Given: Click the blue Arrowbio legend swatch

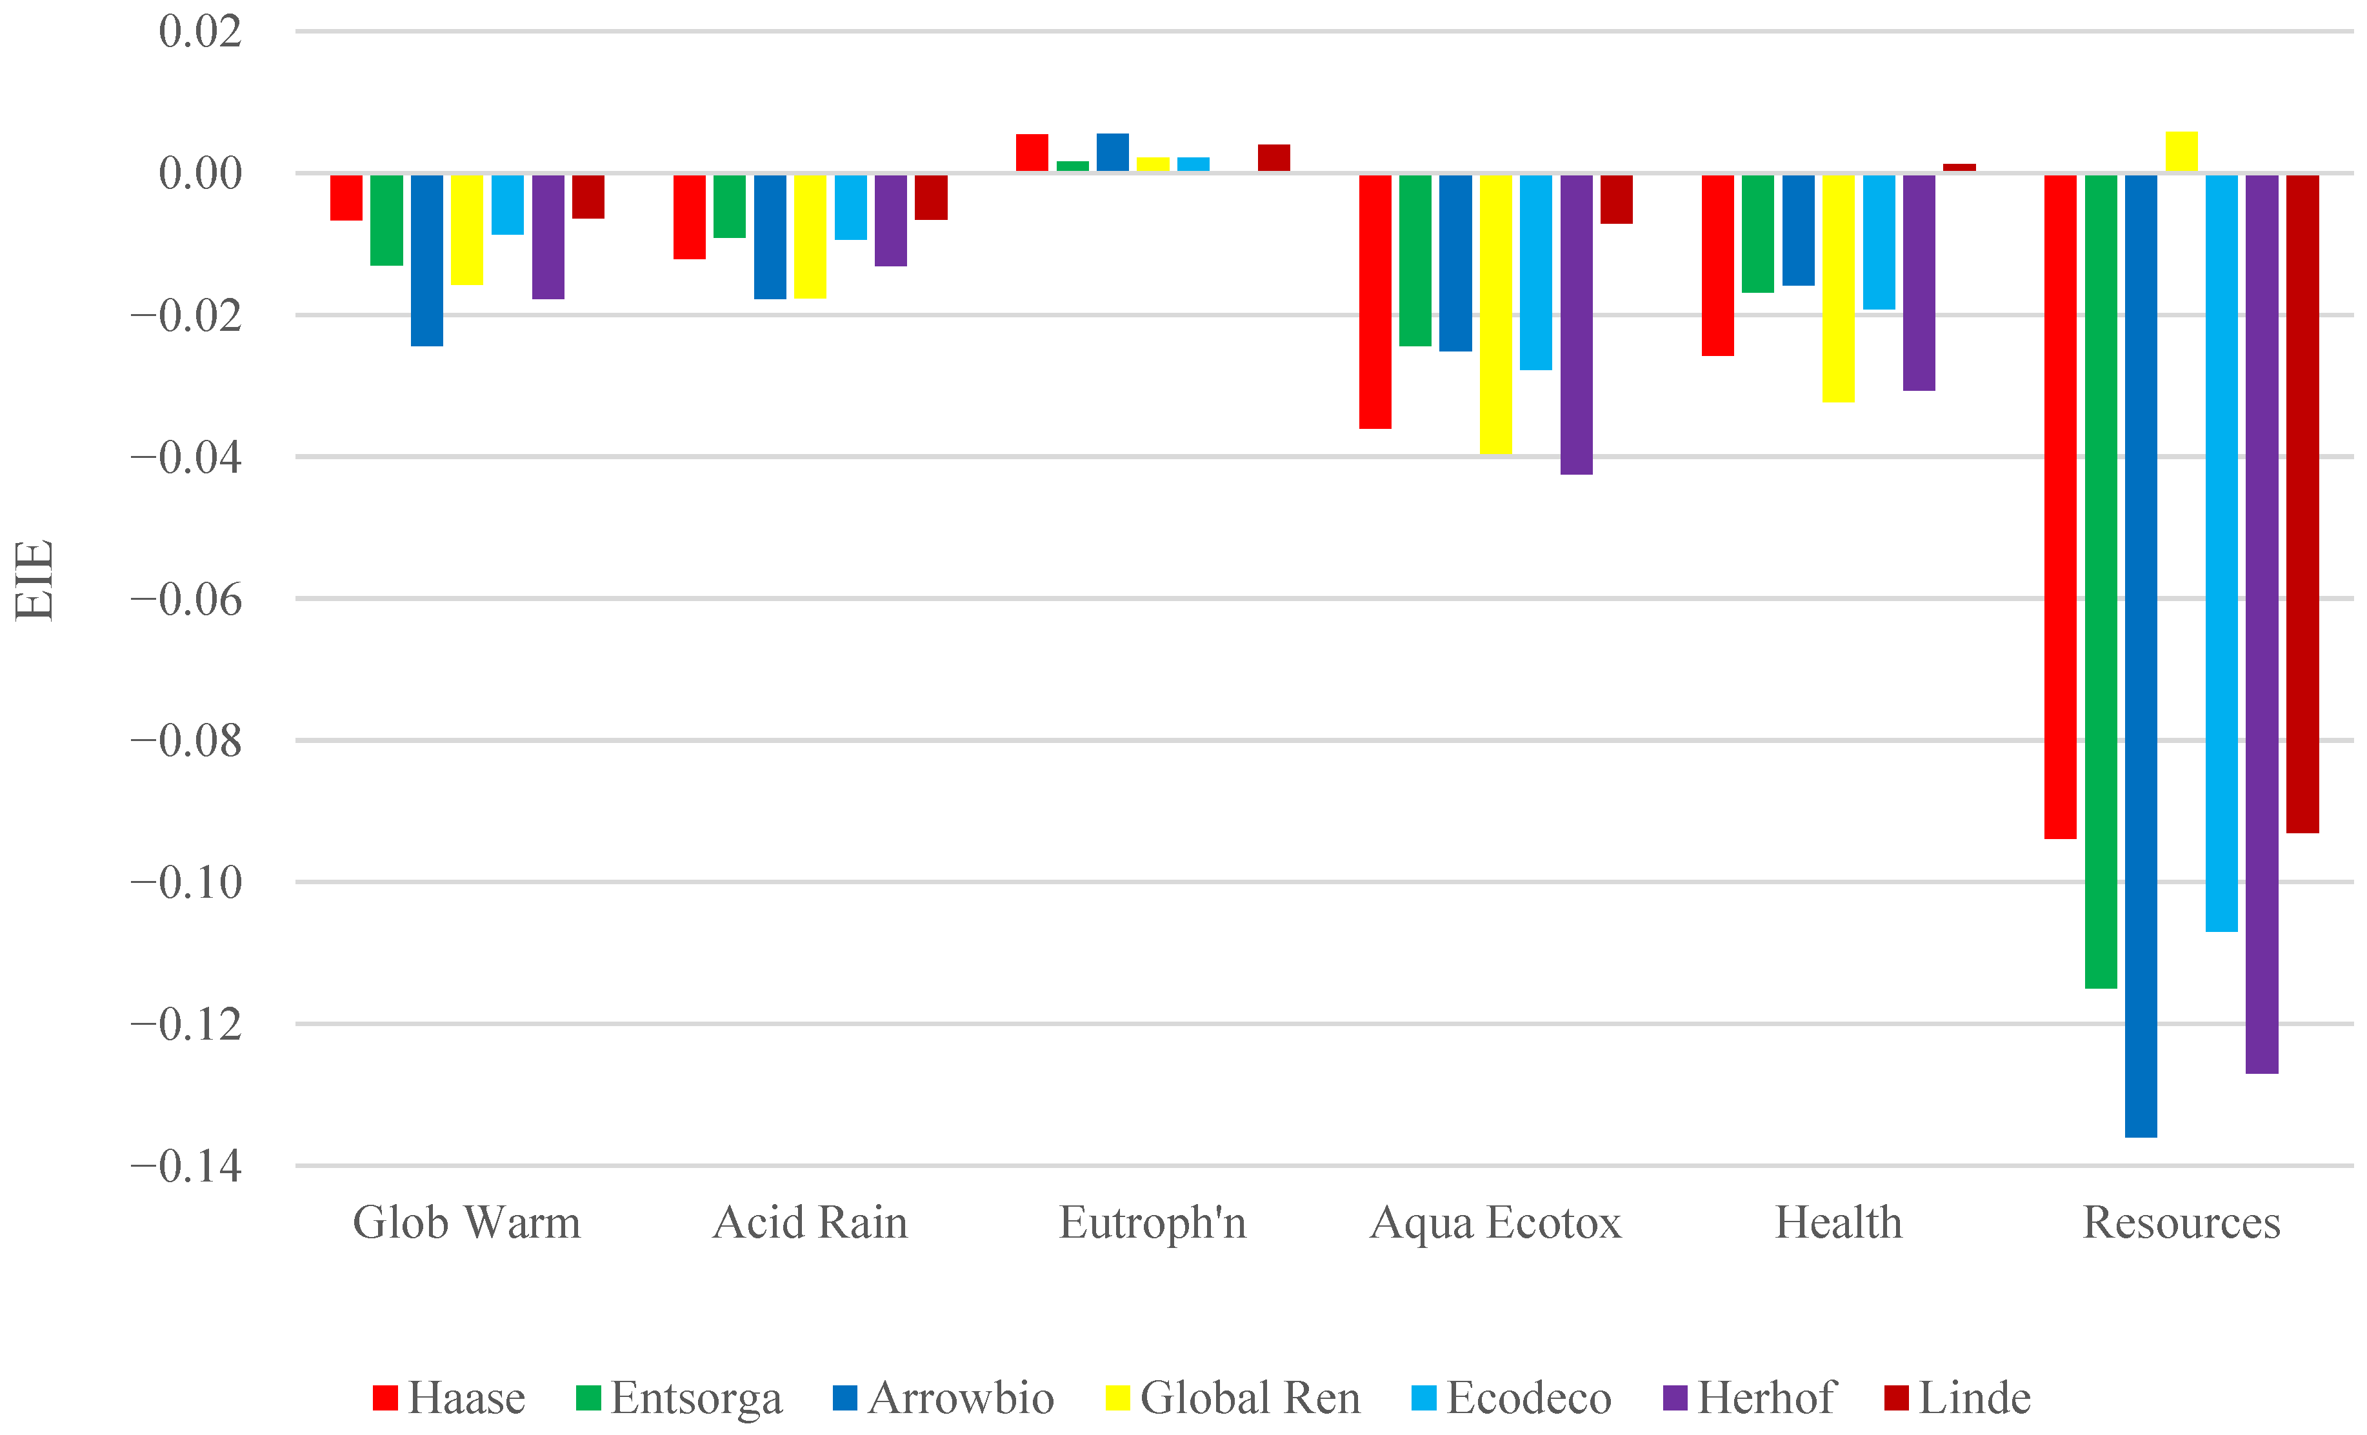Looking at the screenshot, I should point(844,1398).
